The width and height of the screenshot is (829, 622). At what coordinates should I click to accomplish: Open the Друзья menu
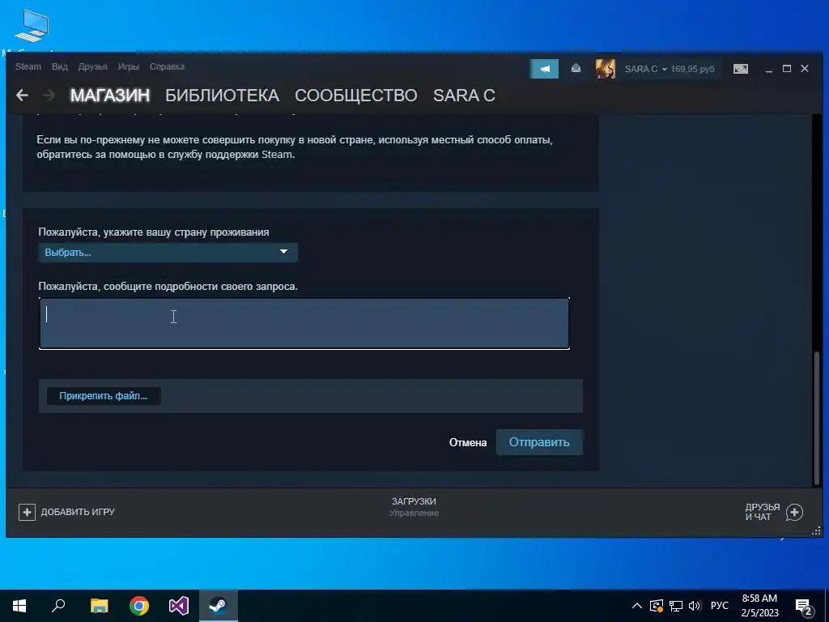[x=92, y=66]
